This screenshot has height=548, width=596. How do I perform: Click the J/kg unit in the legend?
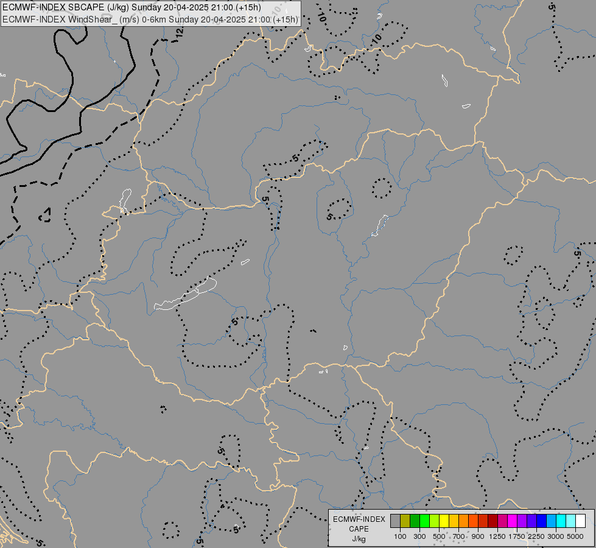pyautogui.click(x=359, y=539)
